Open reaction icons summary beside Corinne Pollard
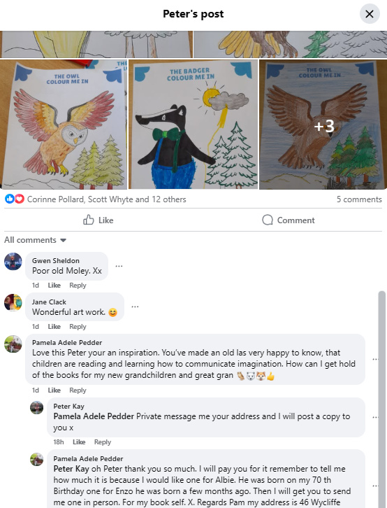387x508 pixels. click(x=15, y=199)
